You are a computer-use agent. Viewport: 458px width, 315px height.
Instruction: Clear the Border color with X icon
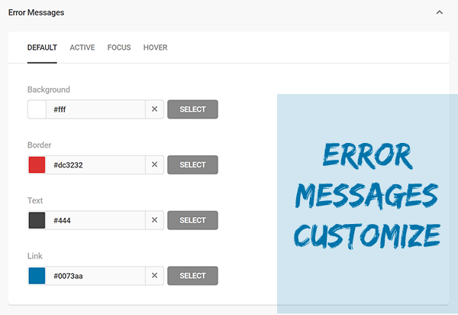pyautogui.click(x=154, y=164)
